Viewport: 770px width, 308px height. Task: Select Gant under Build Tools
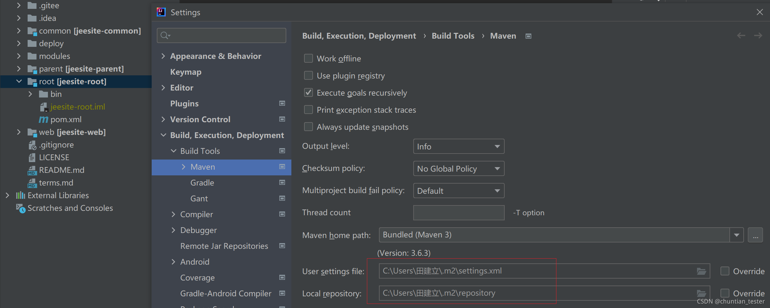[x=199, y=198]
